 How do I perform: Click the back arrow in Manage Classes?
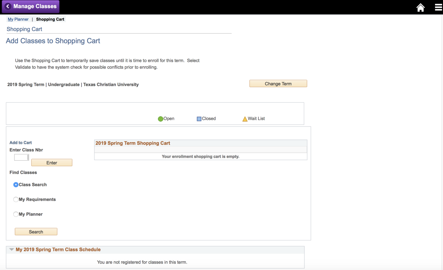point(8,6)
